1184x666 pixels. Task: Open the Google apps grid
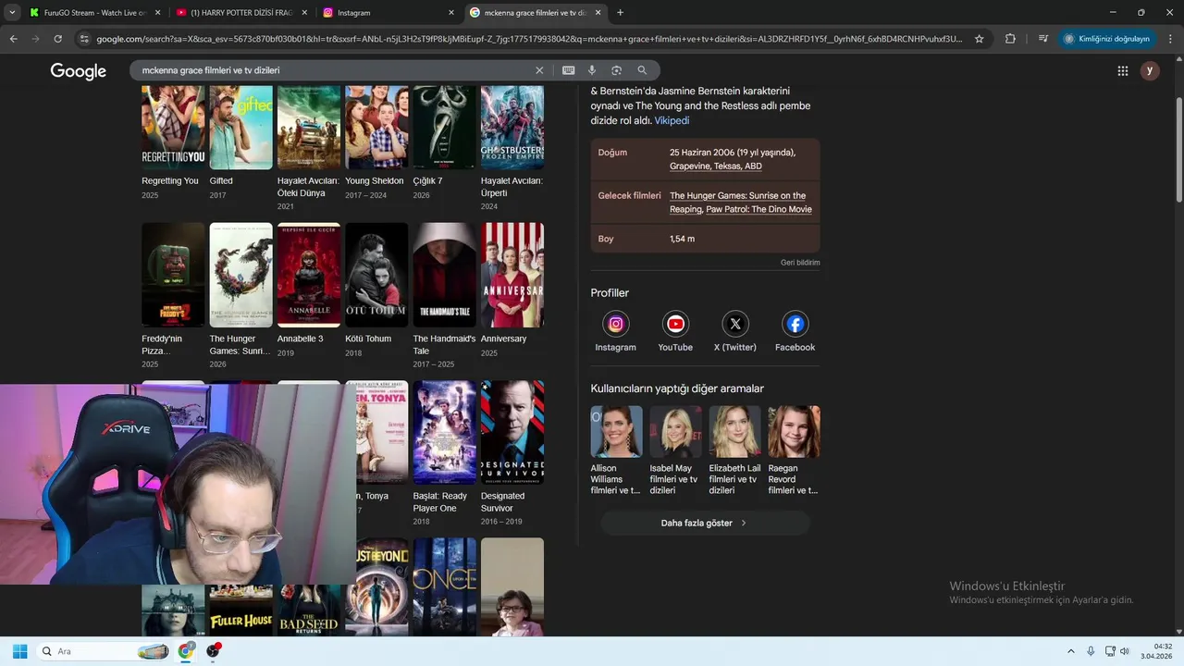[1123, 71]
